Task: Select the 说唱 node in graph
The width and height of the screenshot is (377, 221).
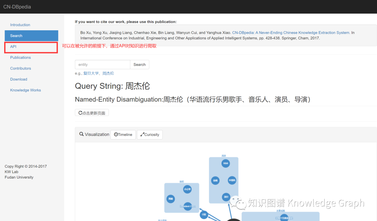Action: click(215, 181)
